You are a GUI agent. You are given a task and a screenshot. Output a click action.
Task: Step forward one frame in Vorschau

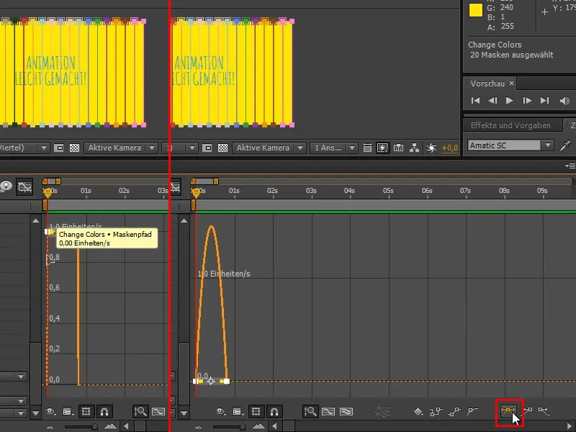click(x=527, y=101)
